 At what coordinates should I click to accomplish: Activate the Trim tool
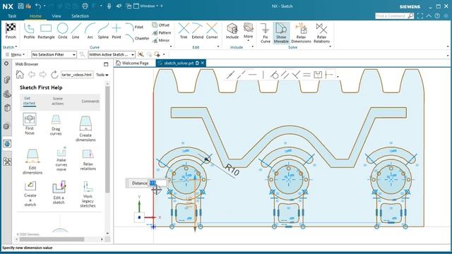tap(184, 31)
